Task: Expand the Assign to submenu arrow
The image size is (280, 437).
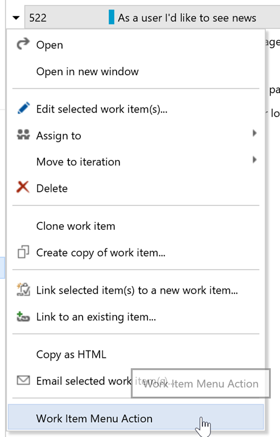Action: point(254,133)
